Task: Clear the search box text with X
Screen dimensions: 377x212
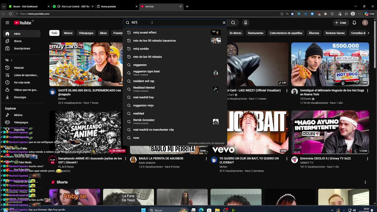Action: tap(224, 23)
